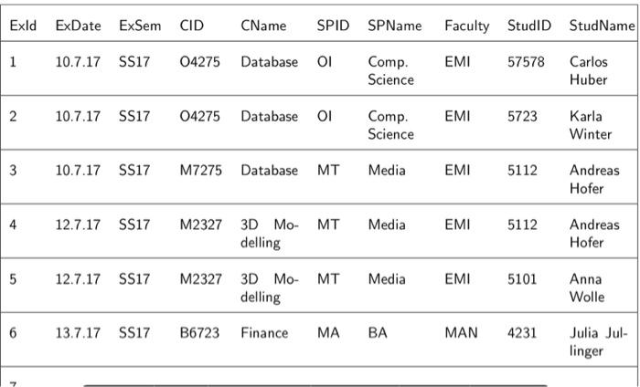This screenshot has height=387, width=640.
Task: Select the Faculty column header
Action: [x=467, y=26]
